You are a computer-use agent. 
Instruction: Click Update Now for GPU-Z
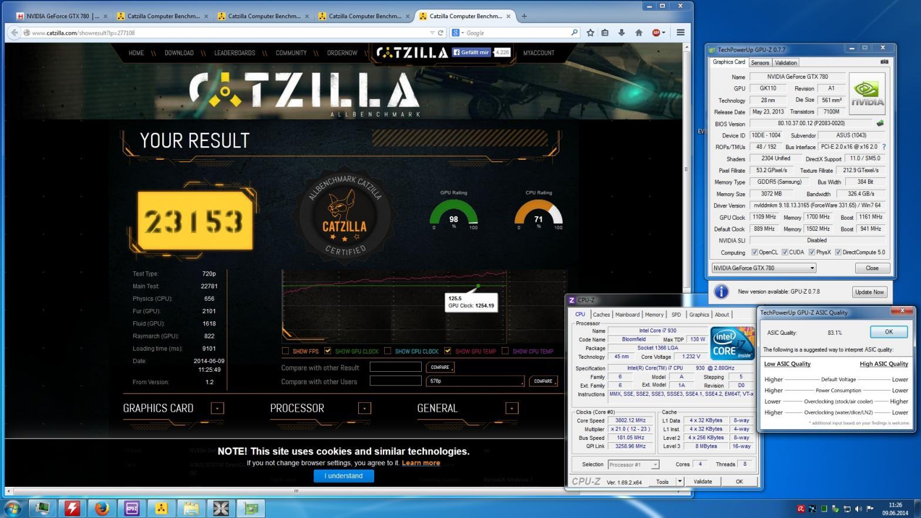[869, 292]
